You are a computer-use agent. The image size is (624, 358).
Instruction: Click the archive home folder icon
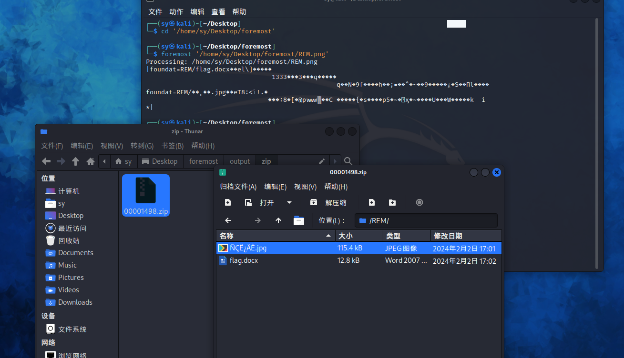coord(299,220)
